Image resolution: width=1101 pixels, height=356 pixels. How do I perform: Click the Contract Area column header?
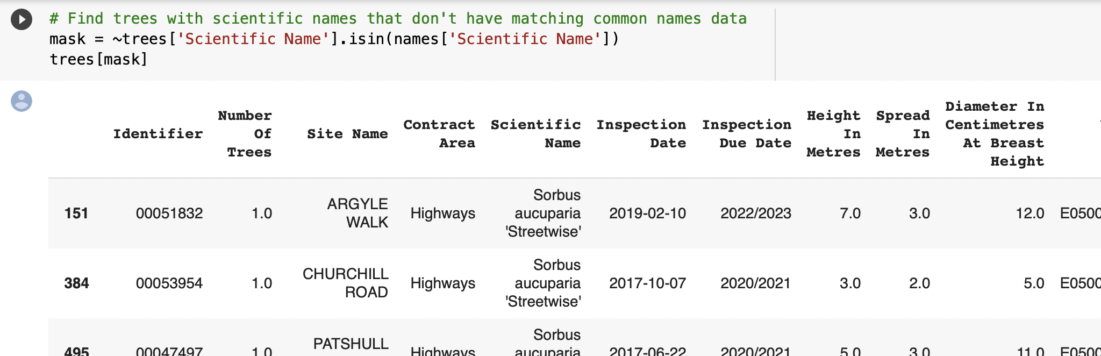pos(439,134)
